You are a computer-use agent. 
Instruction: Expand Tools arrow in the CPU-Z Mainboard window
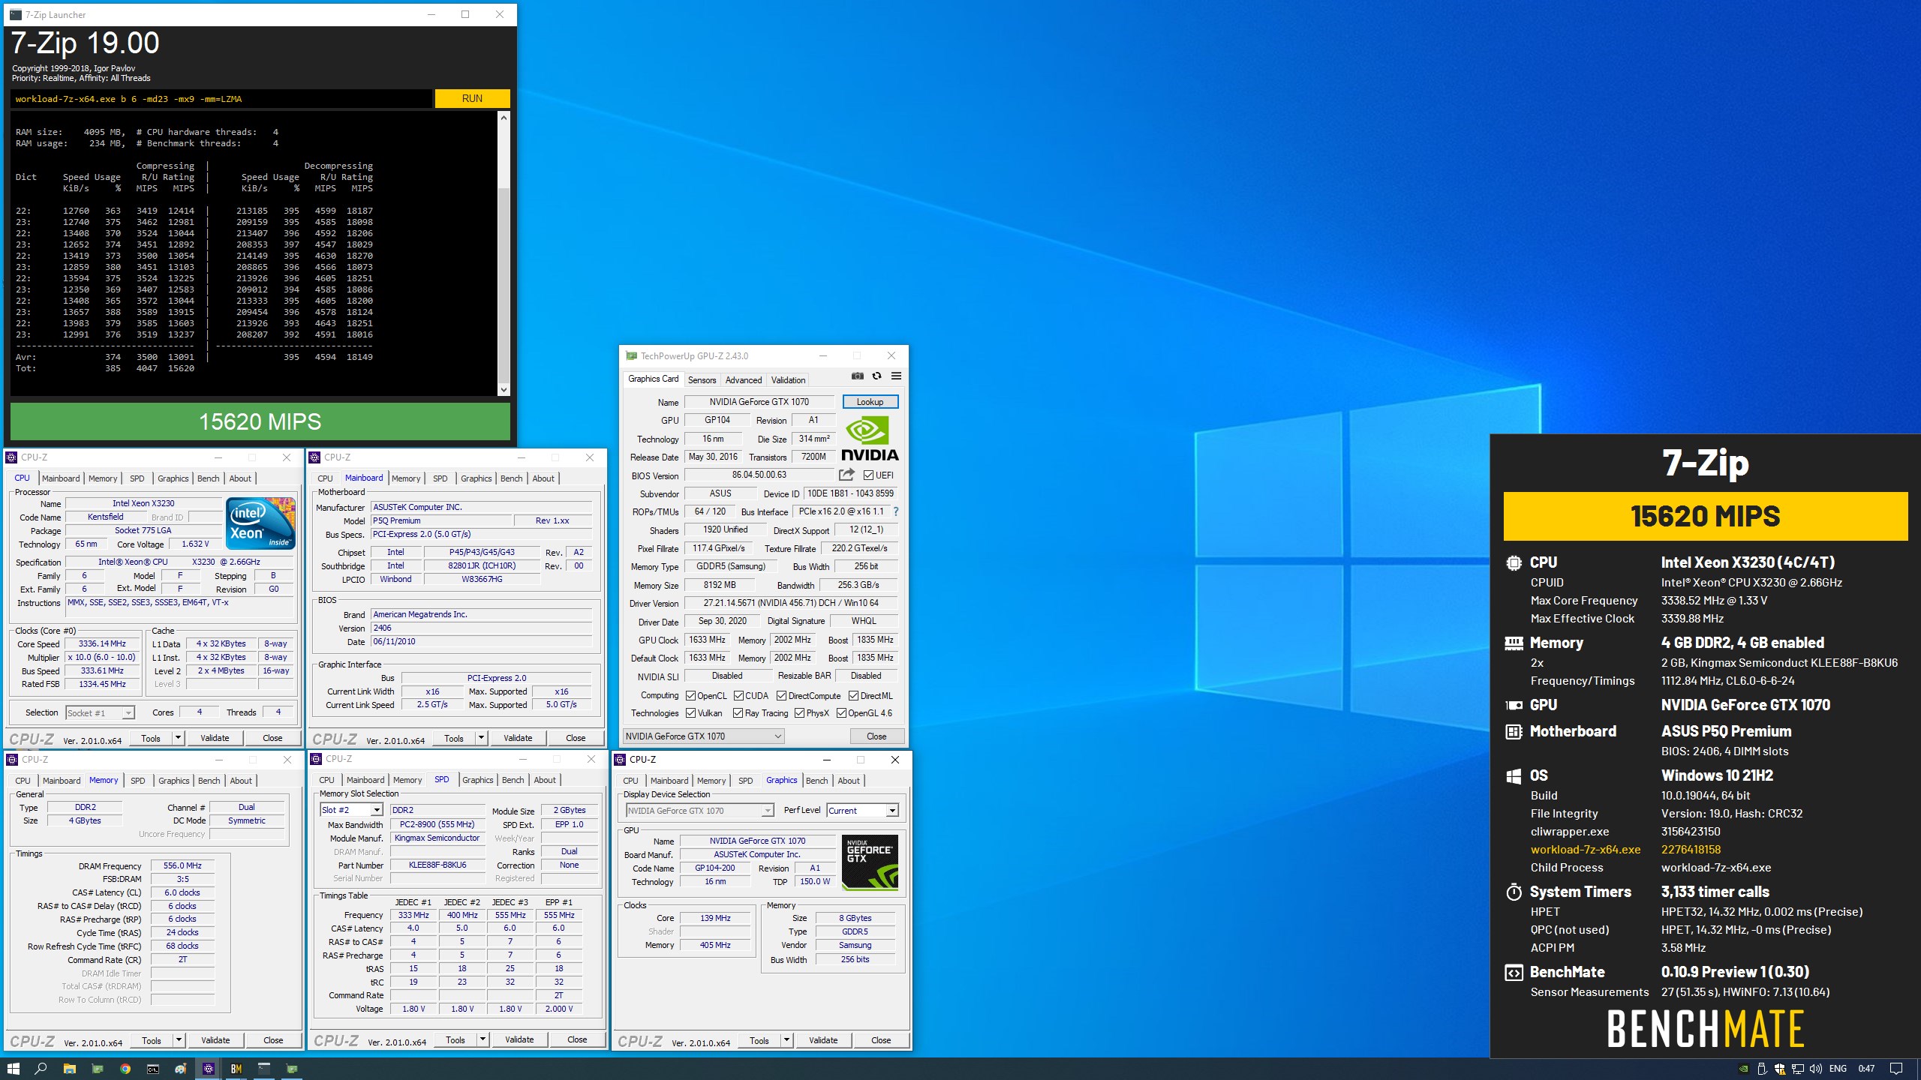coord(481,738)
